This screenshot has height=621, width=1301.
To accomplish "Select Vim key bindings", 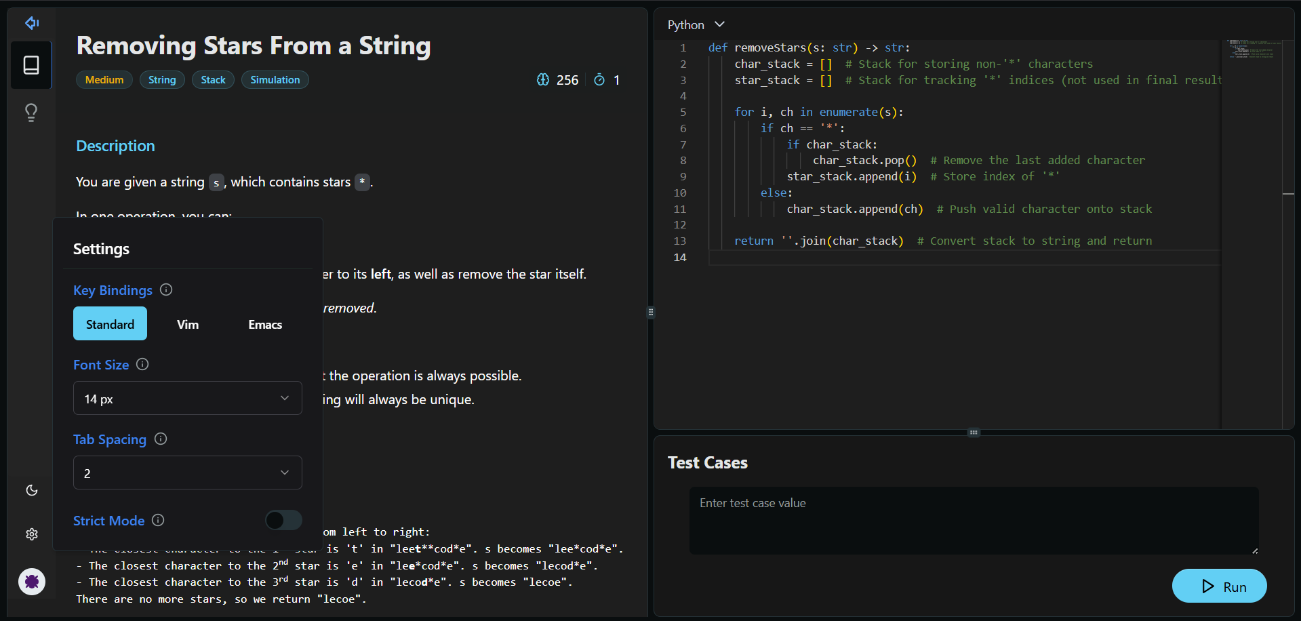I will pyautogui.click(x=188, y=324).
